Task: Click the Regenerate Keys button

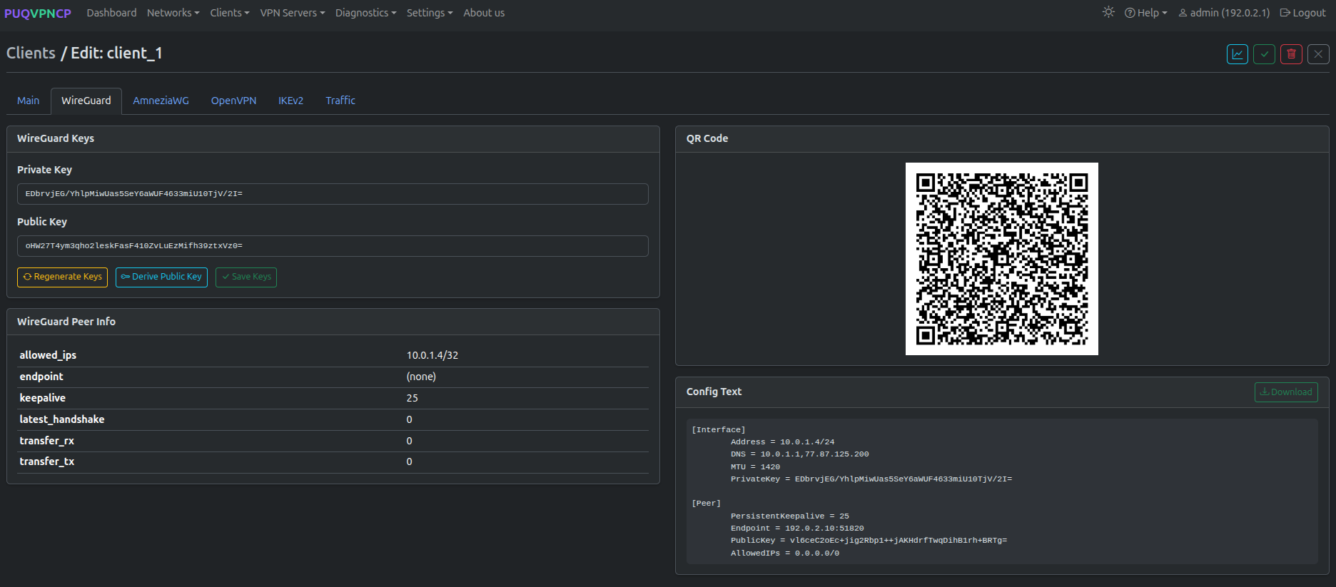Action: point(62,277)
